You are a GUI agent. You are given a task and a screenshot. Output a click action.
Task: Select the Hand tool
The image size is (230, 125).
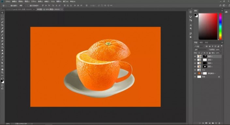pos(2,69)
